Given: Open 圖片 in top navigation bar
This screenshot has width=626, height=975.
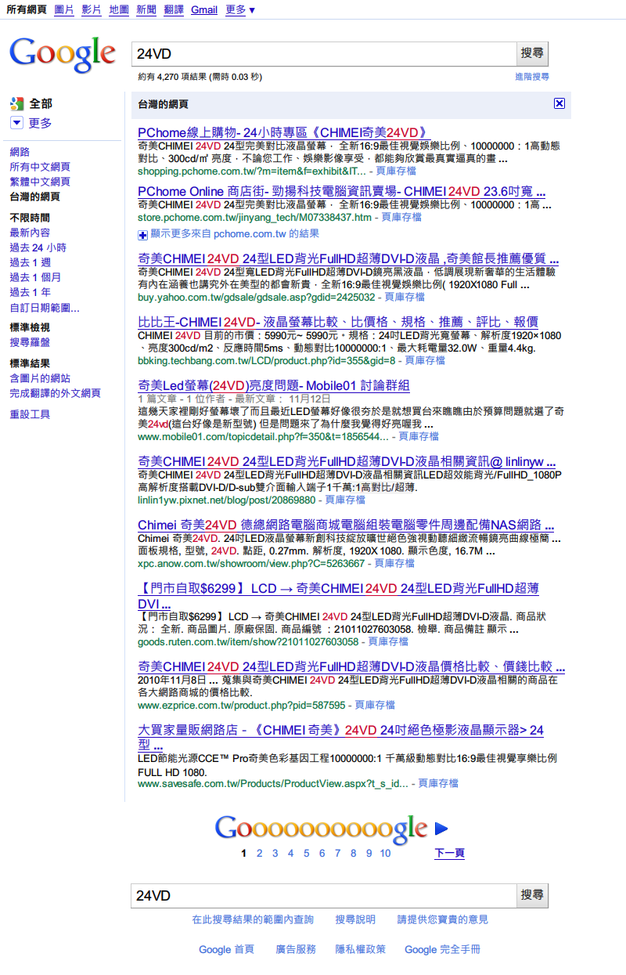Looking at the screenshot, I should pos(64,9).
